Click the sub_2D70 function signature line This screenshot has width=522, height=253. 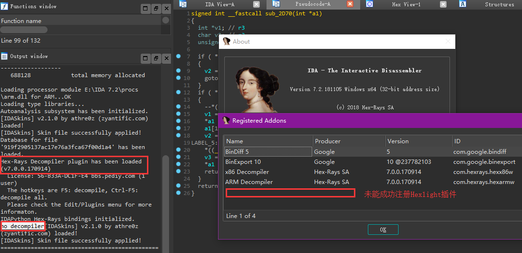pyautogui.click(x=256, y=13)
